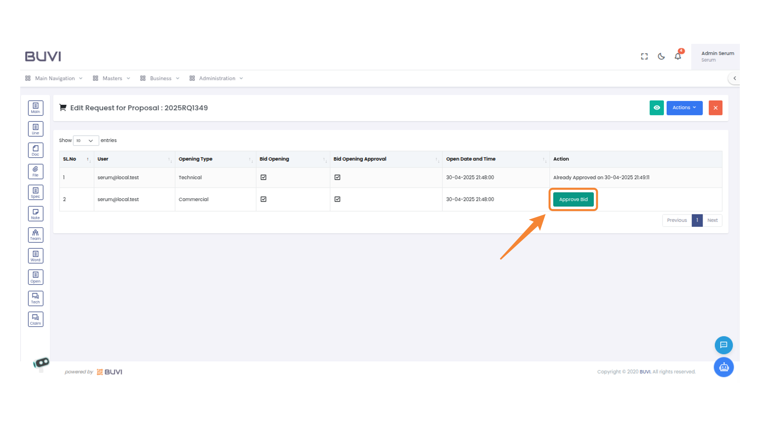Click the notification bell icon
Image resolution: width=760 pixels, height=427 pixels.
point(678,57)
